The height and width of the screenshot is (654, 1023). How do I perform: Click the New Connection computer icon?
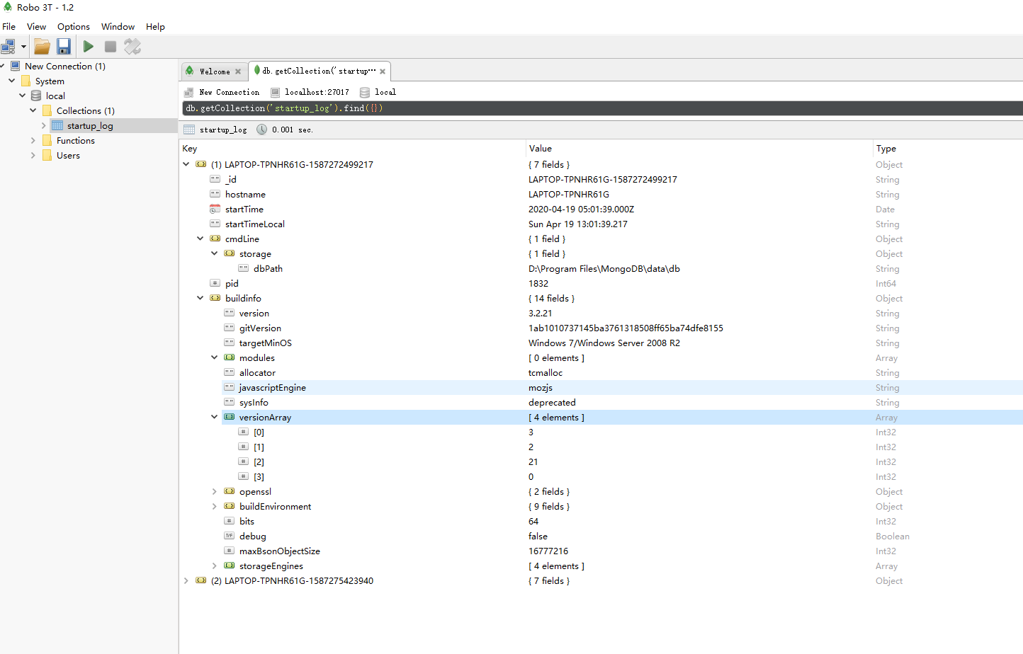(15, 66)
